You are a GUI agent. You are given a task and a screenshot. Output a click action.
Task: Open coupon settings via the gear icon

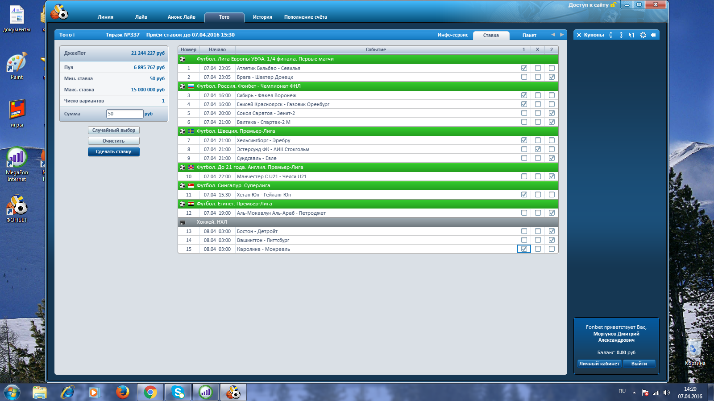coord(643,35)
